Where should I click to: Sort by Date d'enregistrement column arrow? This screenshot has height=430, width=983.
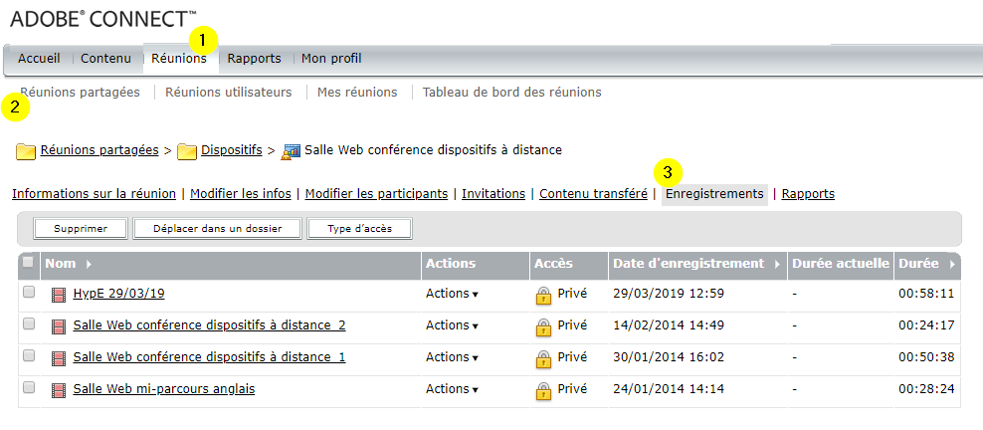776,265
